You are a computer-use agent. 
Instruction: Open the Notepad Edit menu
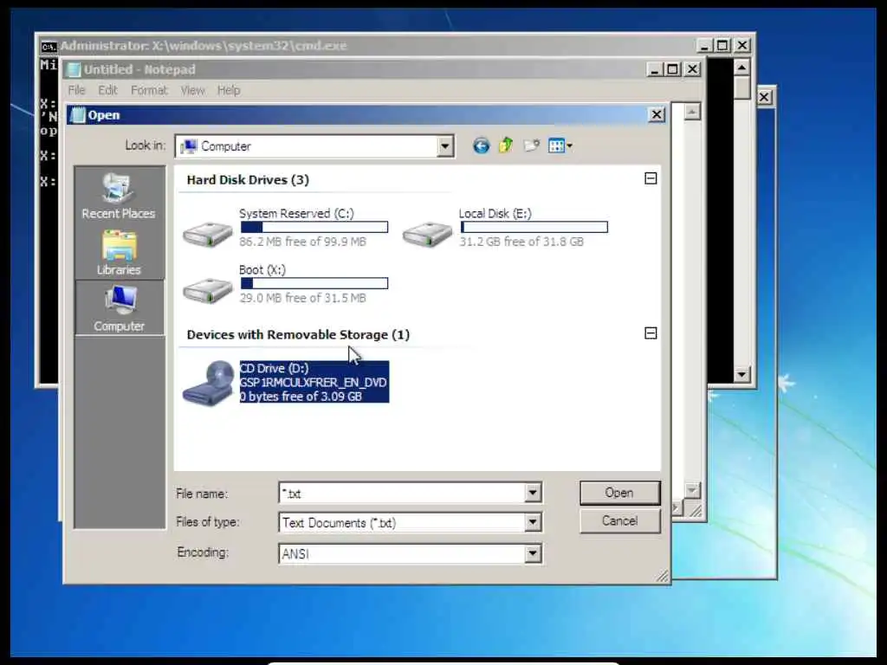[x=107, y=90]
